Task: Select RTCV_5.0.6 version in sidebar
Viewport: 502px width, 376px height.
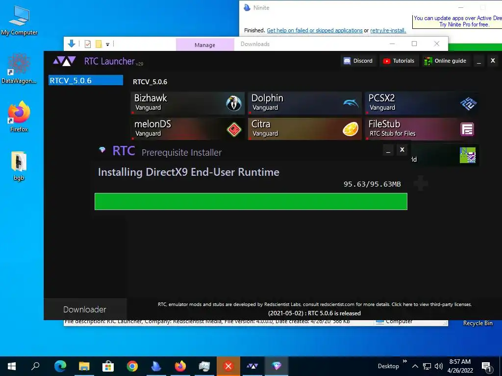Action: click(x=86, y=80)
